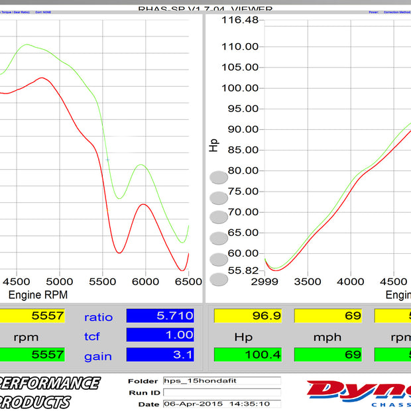Click the 'rpm' label under yellow 5557

pyautogui.click(x=26, y=337)
